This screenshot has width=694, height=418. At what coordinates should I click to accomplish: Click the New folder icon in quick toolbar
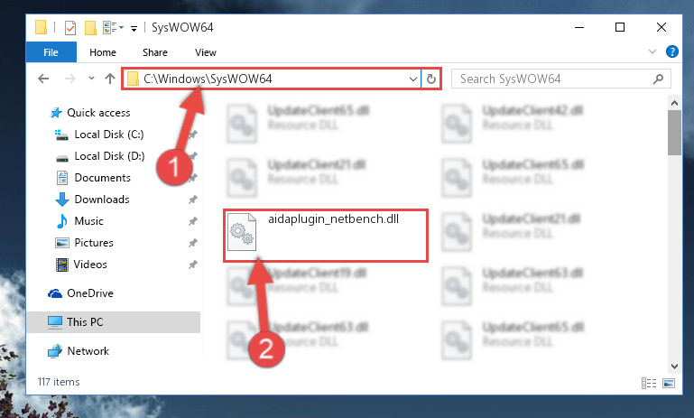[90, 28]
